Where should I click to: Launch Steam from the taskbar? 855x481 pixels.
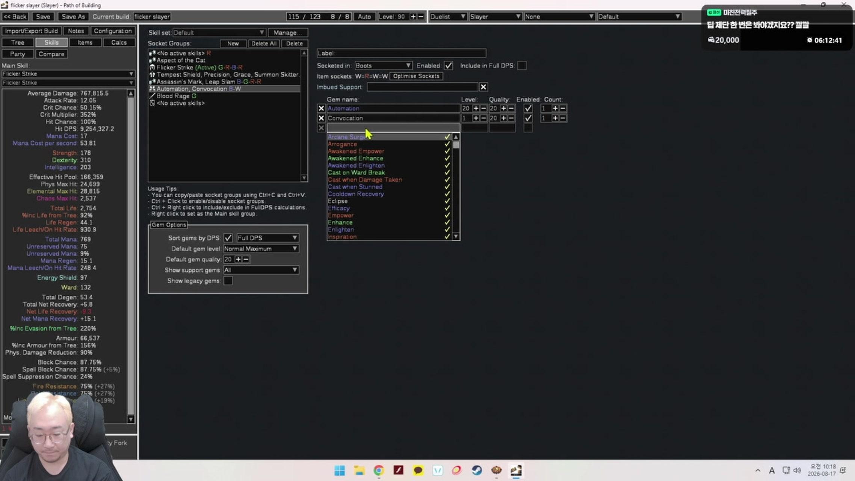[x=477, y=470]
